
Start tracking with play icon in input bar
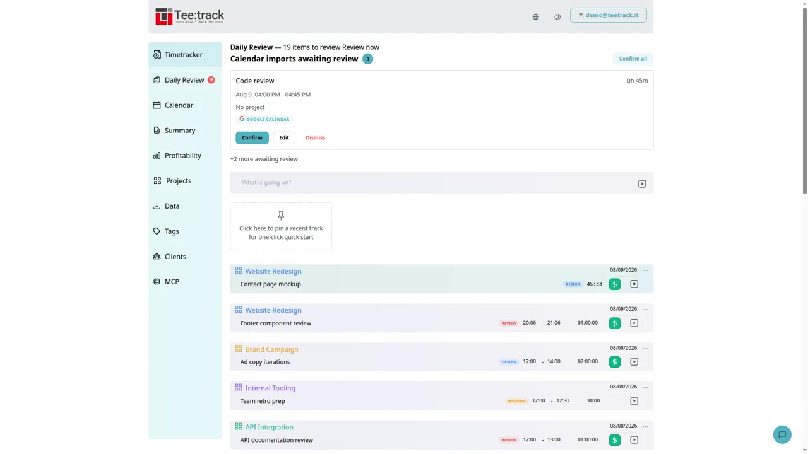click(642, 184)
